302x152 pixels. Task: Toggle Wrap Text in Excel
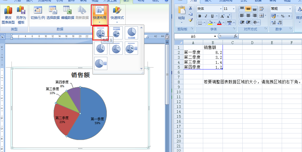[x=261, y=9]
